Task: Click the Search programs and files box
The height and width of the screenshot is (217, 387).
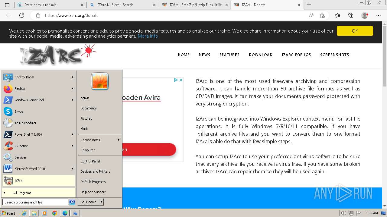Action: [35, 202]
